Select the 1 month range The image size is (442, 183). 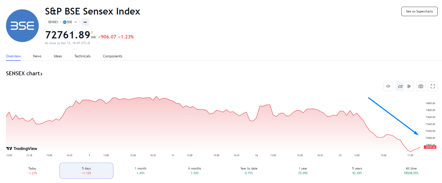tap(140, 171)
